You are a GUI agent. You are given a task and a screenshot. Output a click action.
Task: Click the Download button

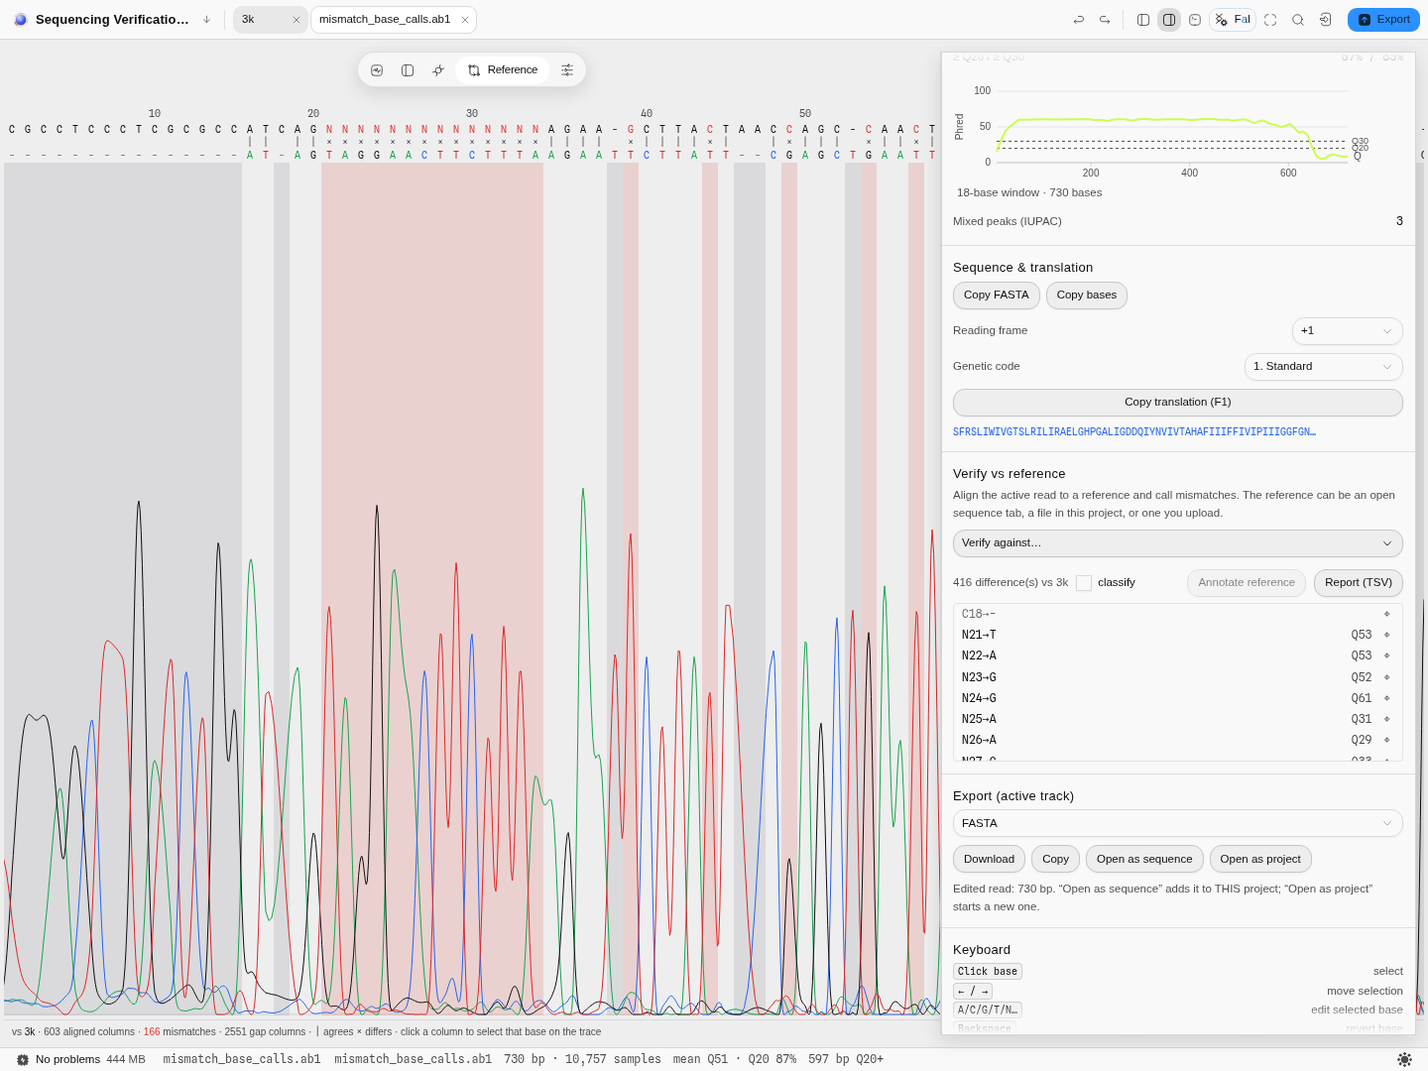[990, 860]
